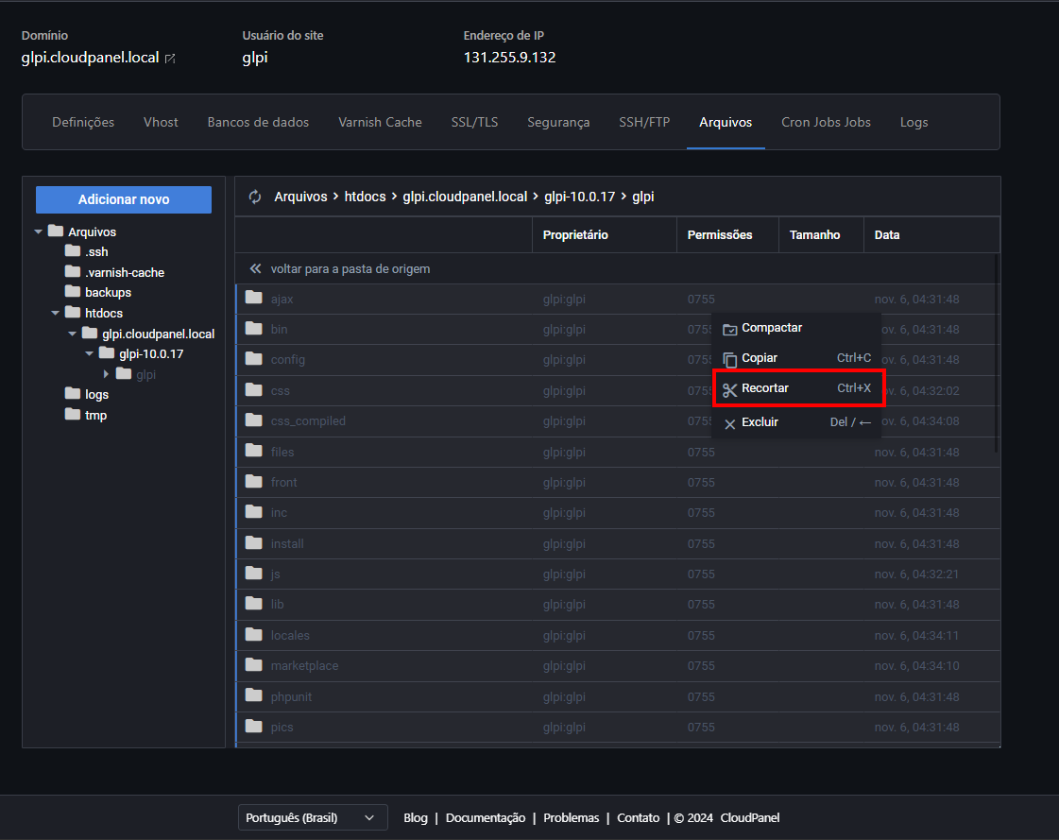Go to the SSL/TLS tab
The image size is (1059, 840).
tap(475, 122)
